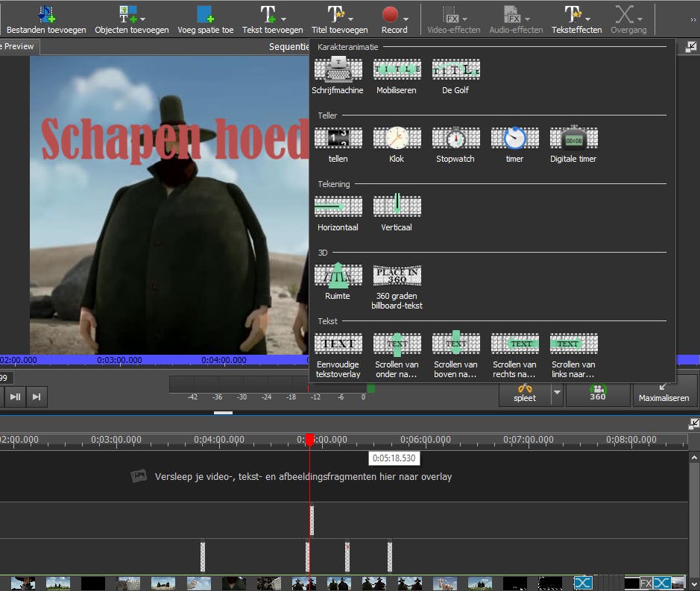This screenshot has height=591, width=700.
Task: Undock the preview panel via corner icon
Action: pyautogui.click(x=691, y=47)
